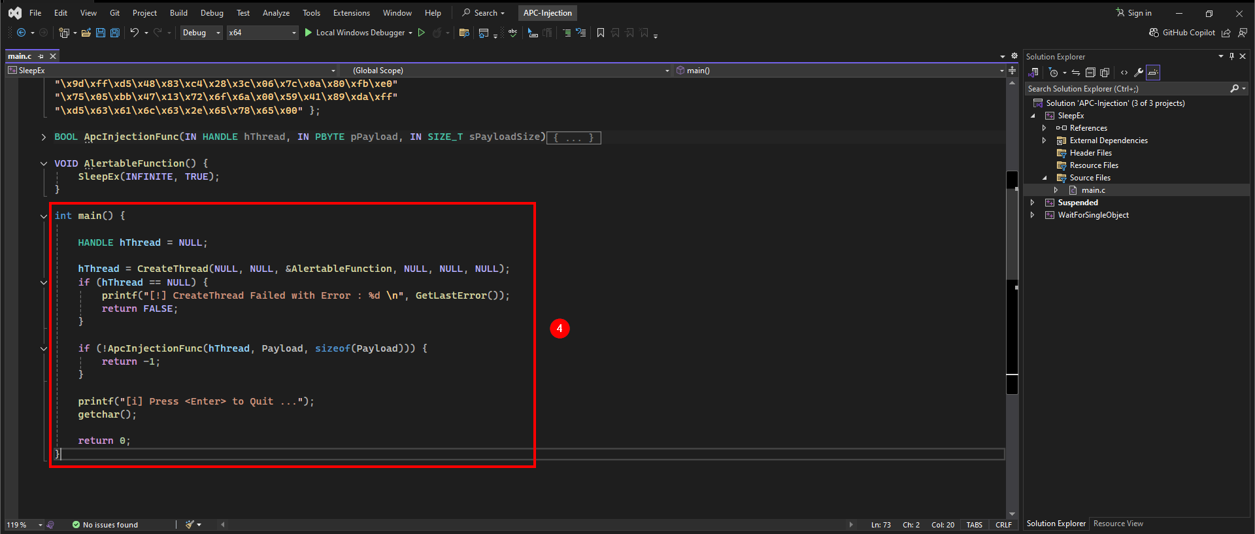Toggle pin on the main.c tab
The height and width of the screenshot is (534, 1255).
pyautogui.click(x=41, y=56)
